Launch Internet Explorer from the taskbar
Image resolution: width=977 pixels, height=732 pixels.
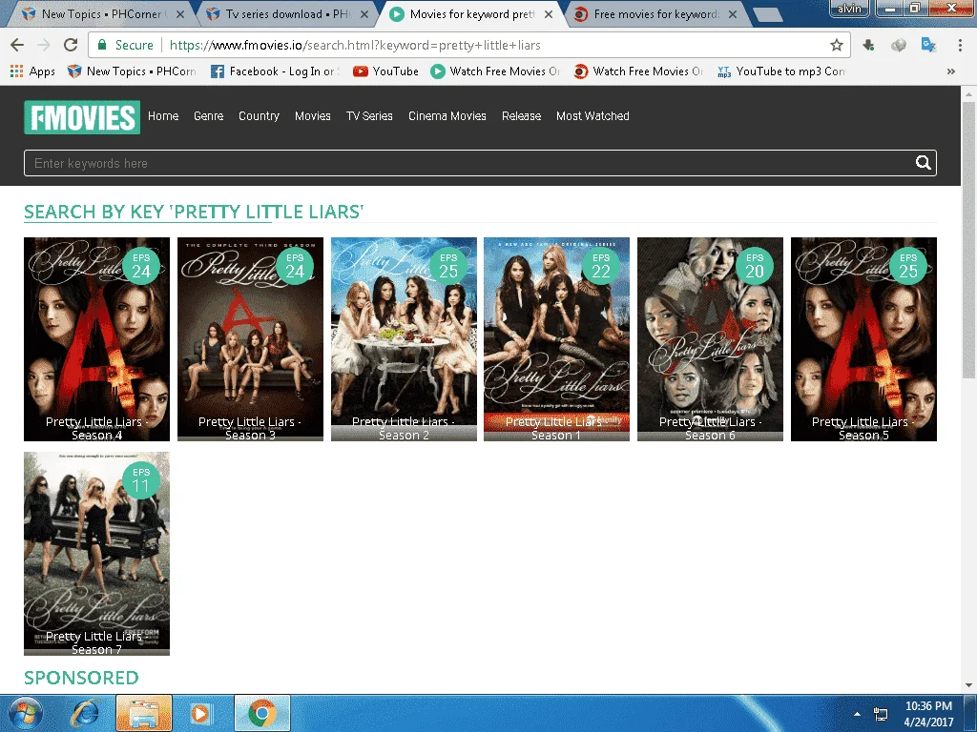coord(85,713)
